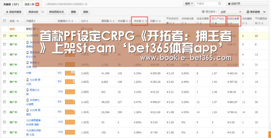
Task: Sort by 展现量 column arrow
Action: [x=114, y=21]
